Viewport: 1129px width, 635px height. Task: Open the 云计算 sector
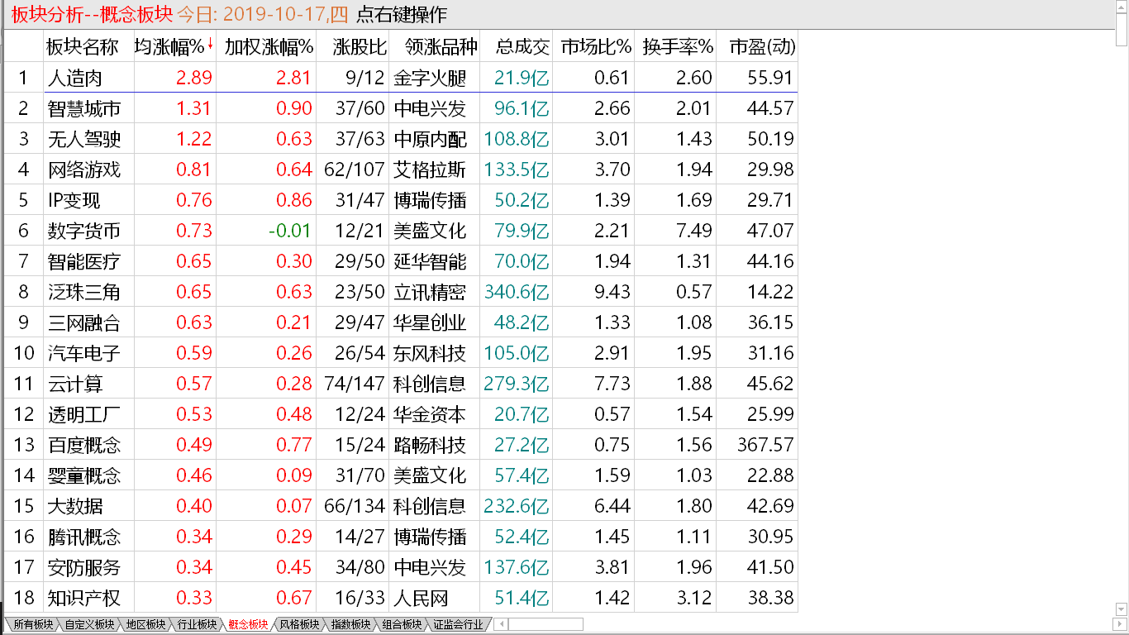click(75, 384)
